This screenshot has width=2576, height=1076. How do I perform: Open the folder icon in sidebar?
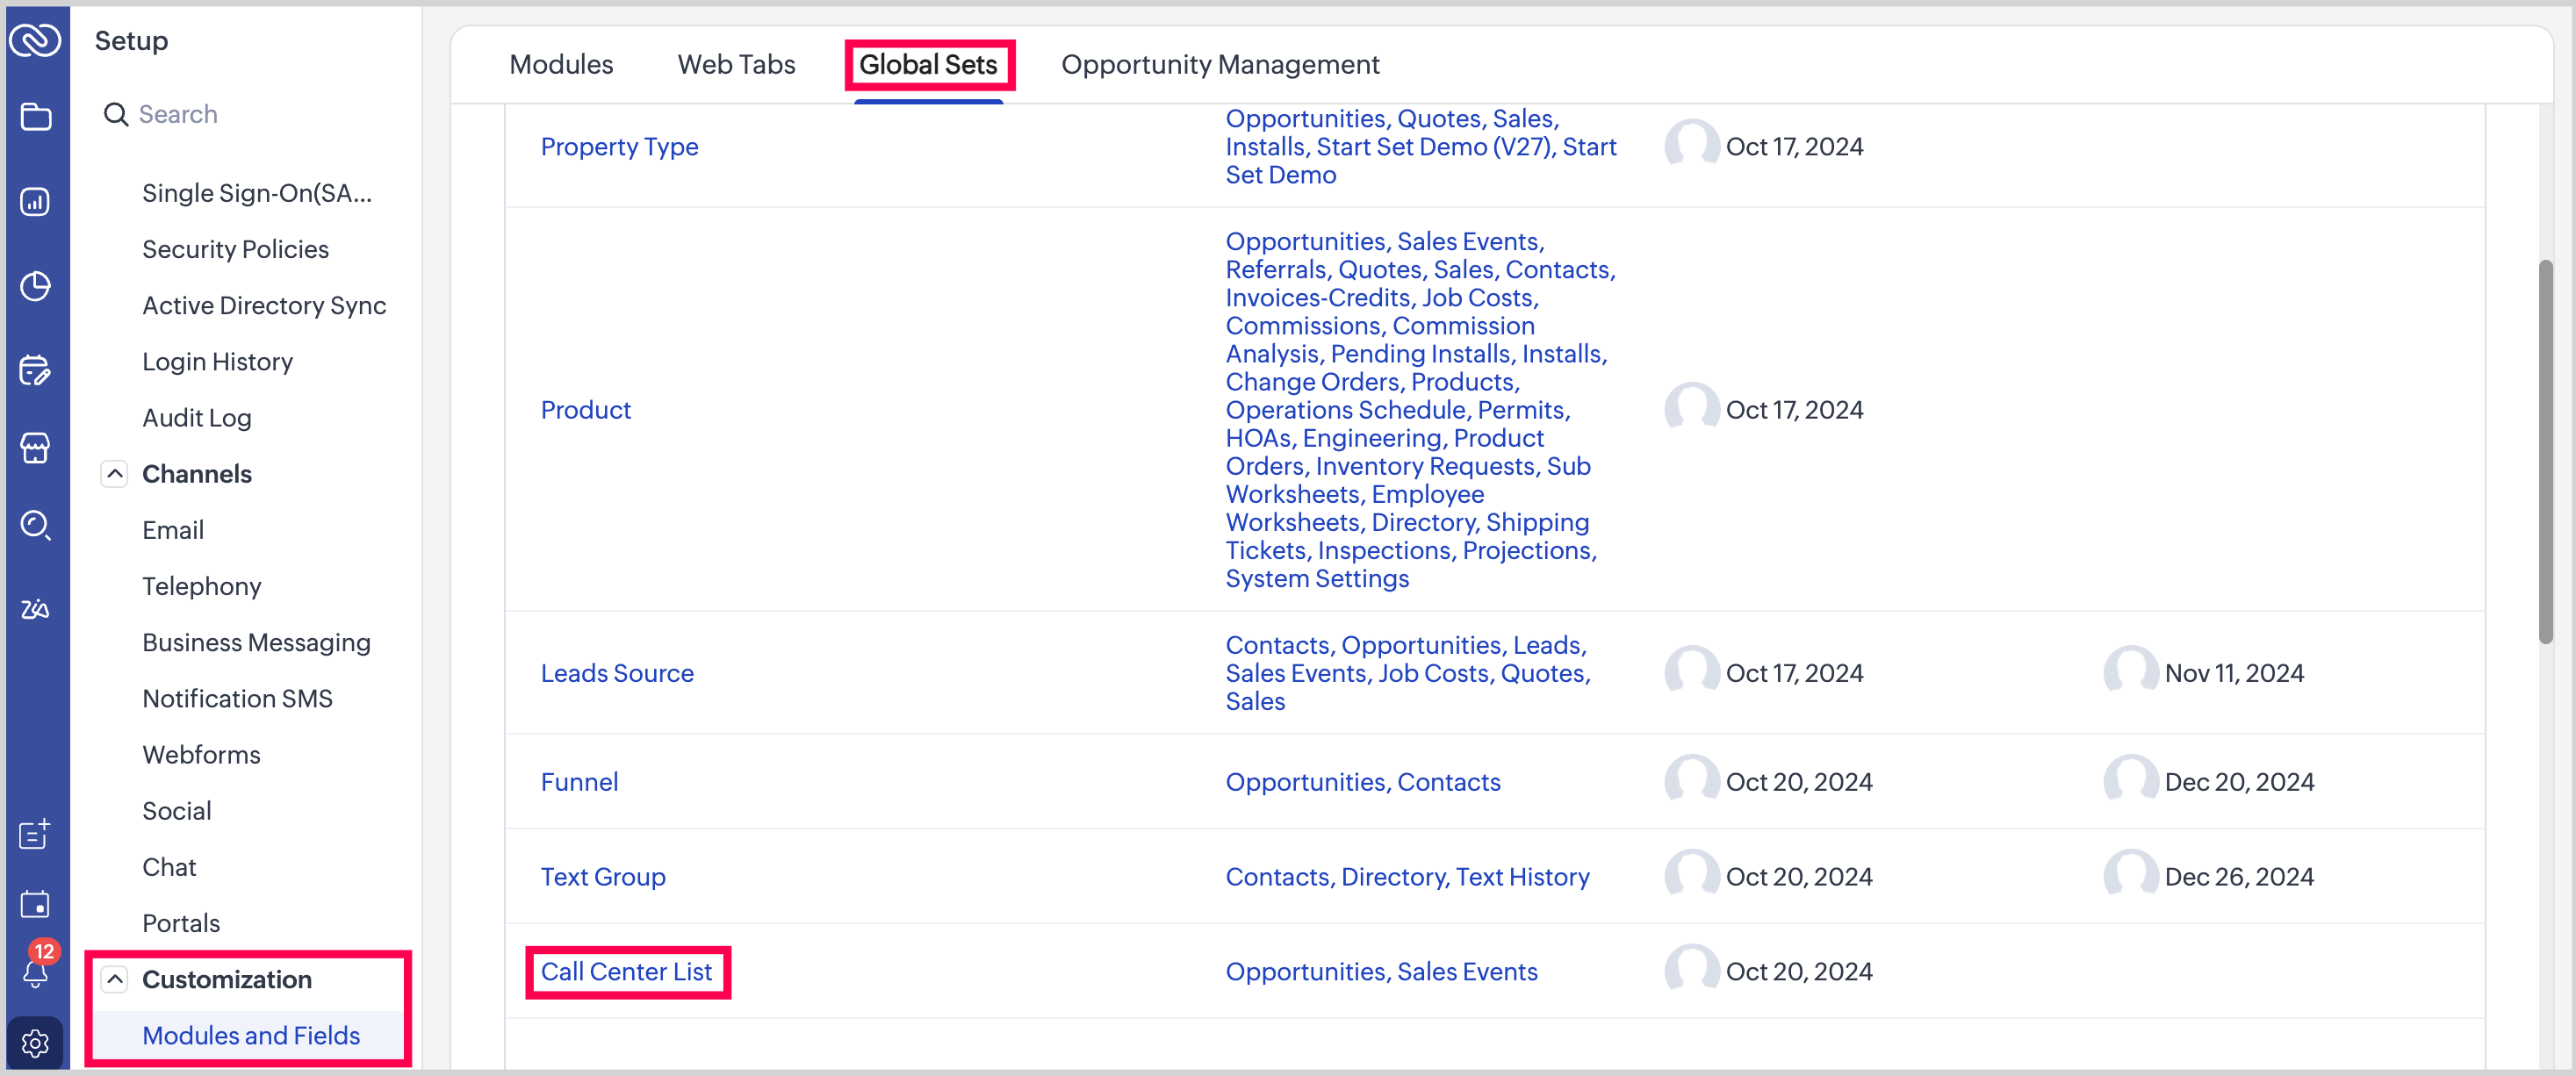click(36, 117)
